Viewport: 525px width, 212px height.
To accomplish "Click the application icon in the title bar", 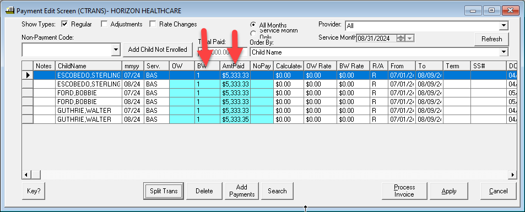I will [10, 10].
